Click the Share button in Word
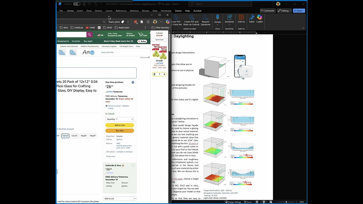363x204 pixels. pyautogui.click(x=299, y=11)
